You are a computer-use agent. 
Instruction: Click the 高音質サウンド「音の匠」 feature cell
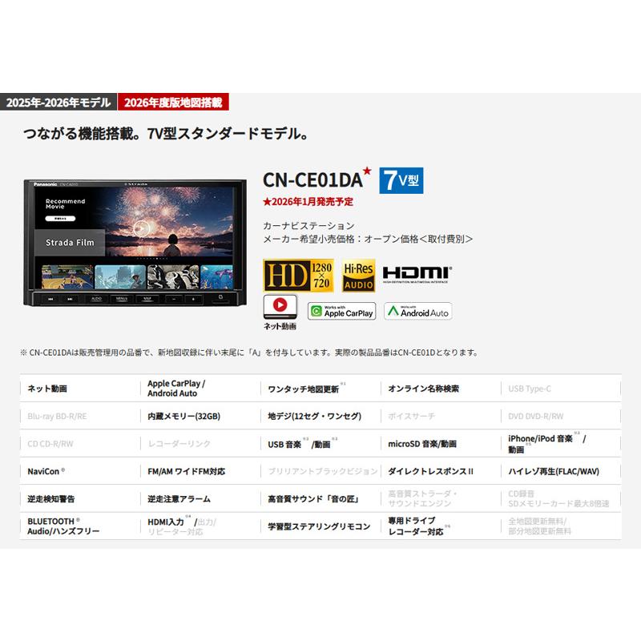point(320,498)
